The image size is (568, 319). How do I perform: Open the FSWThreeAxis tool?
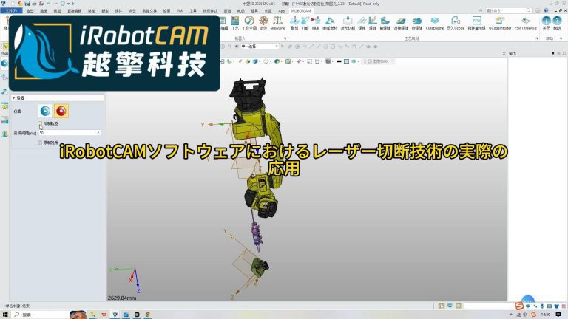click(x=526, y=23)
